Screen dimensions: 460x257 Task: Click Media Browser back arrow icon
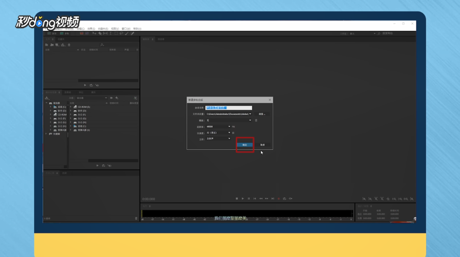111,98
